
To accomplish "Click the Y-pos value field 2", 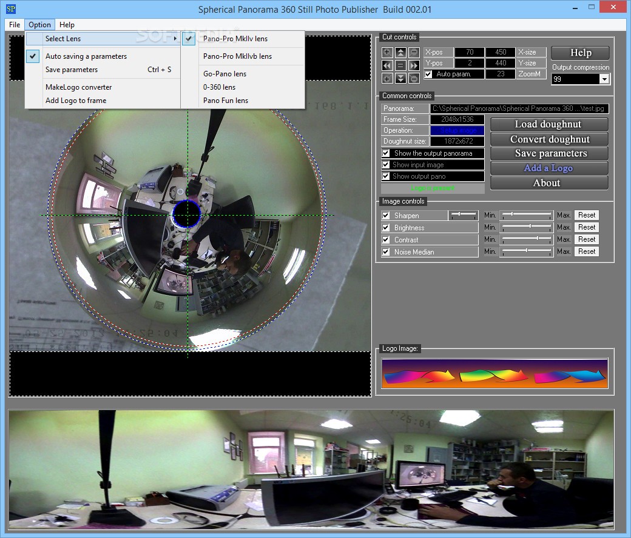I will tap(470, 63).
